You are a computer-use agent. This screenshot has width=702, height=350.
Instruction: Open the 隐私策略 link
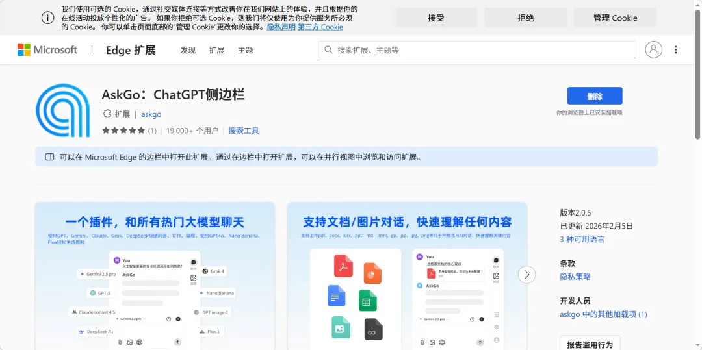coord(575,277)
